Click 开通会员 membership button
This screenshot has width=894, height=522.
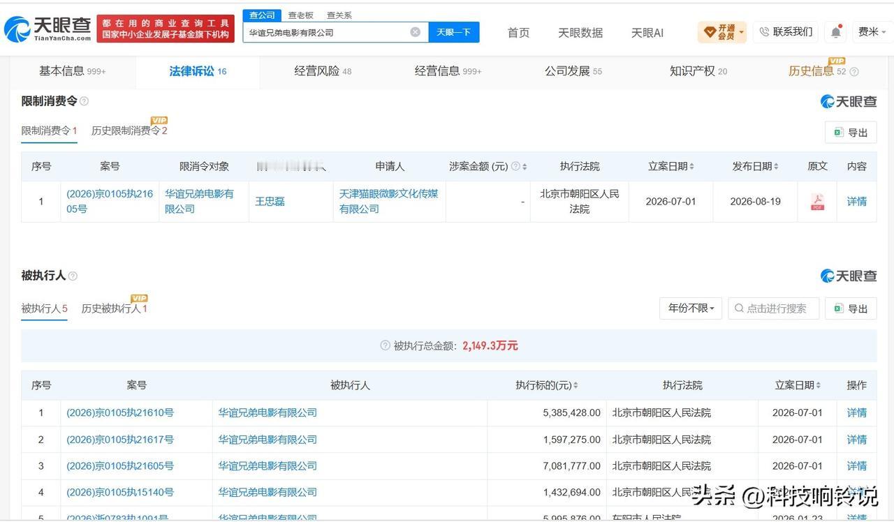(721, 32)
